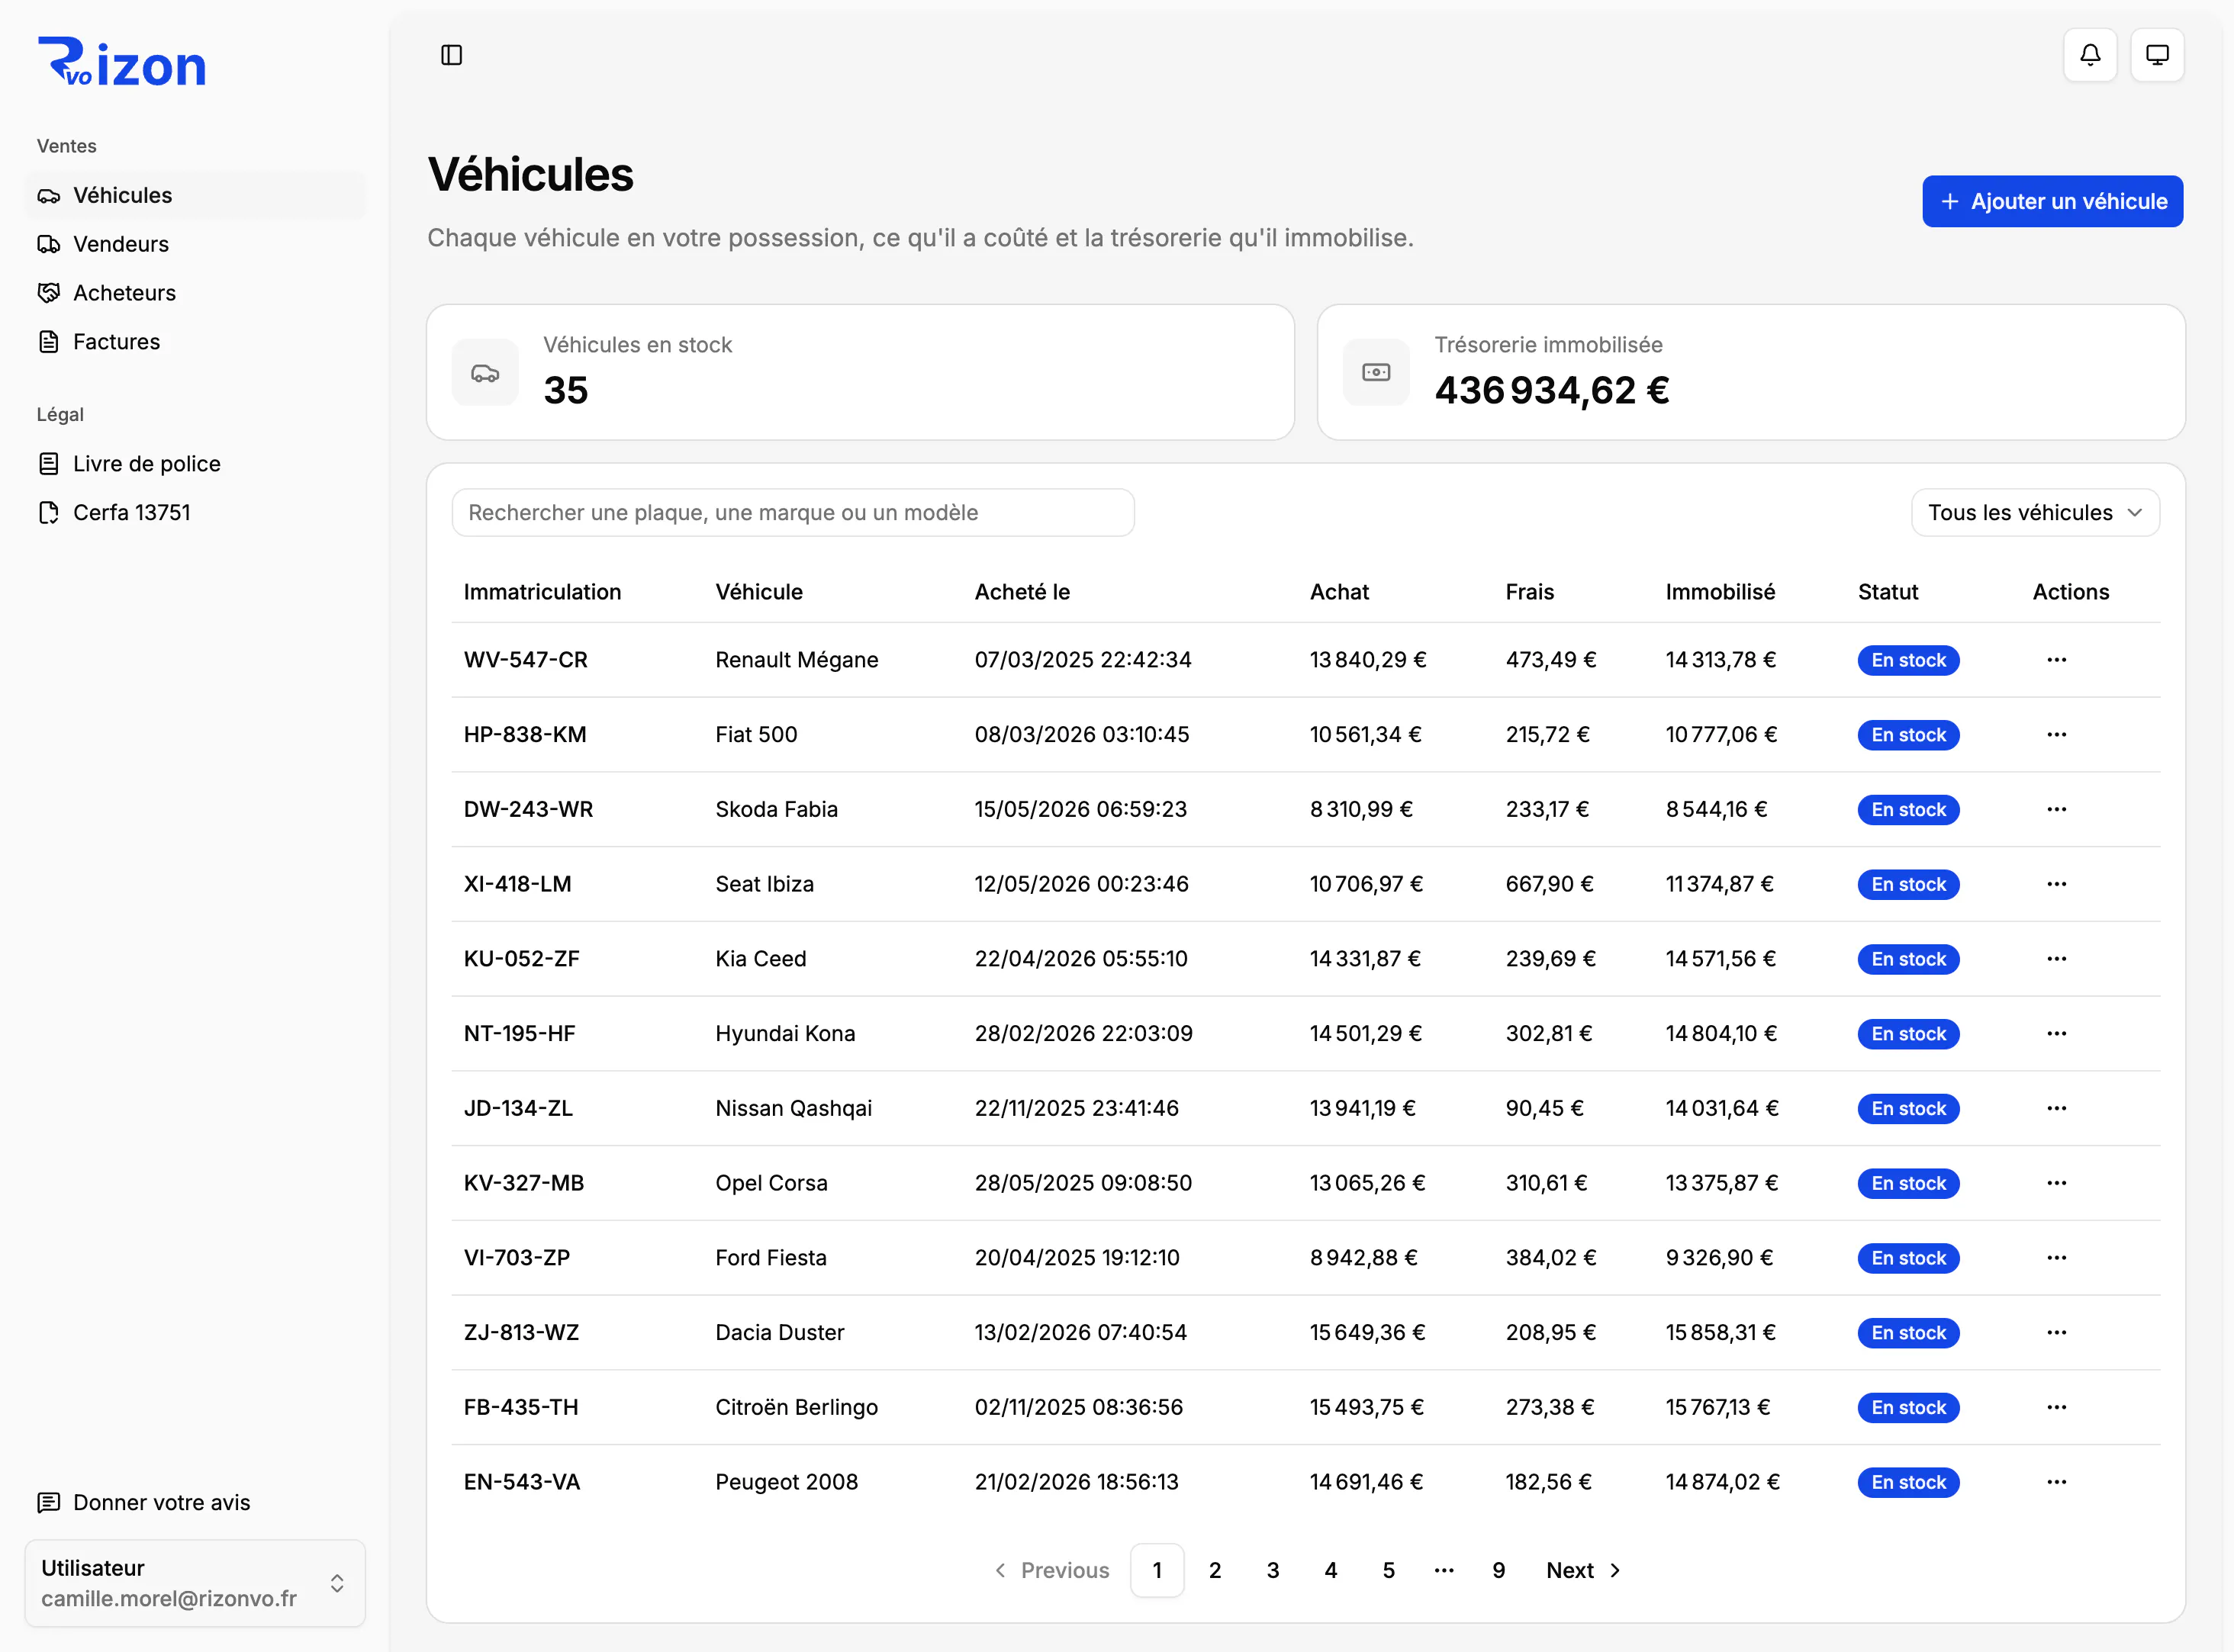Open actions menu for JD-134-ZL
The width and height of the screenshot is (2234, 1652).
pos(2057,1108)
